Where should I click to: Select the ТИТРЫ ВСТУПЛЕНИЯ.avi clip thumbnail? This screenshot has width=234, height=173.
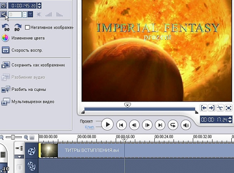[x=49, y=150]
